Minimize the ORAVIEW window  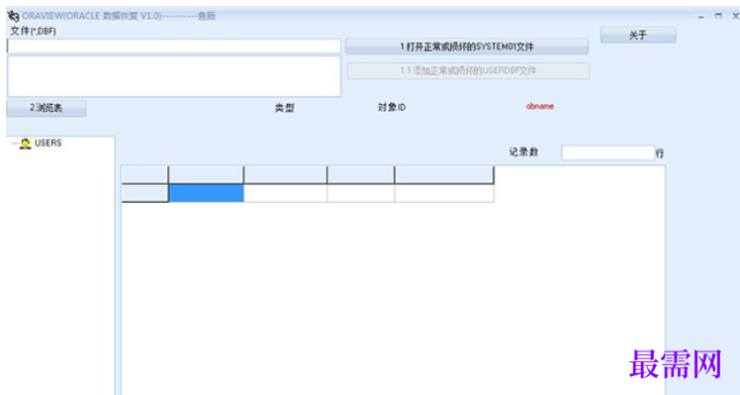[x=701, y=16]
